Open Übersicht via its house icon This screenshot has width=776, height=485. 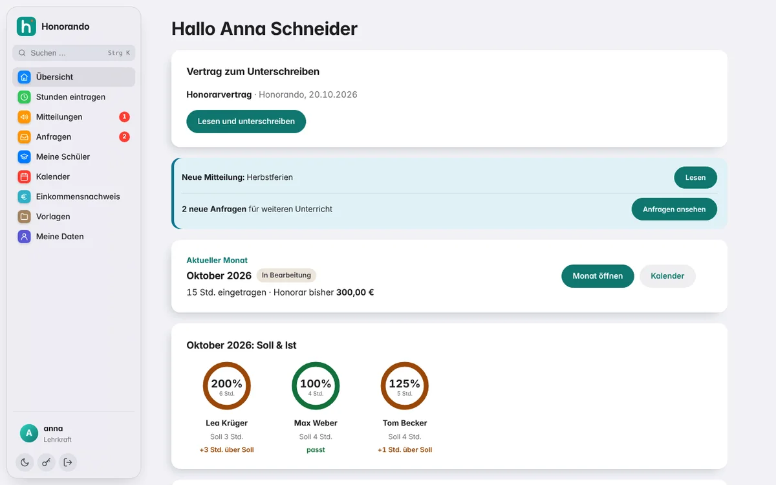tap(24, 77)
